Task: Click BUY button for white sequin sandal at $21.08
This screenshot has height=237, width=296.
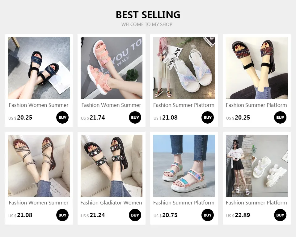Action: 207,117
